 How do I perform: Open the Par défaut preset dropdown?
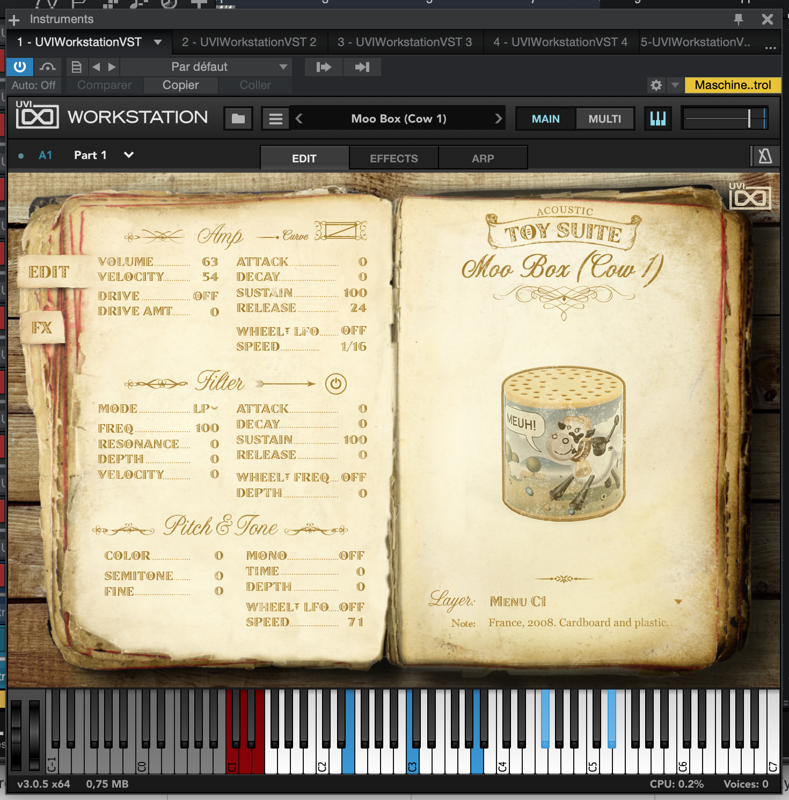click(x=206, y=67)
